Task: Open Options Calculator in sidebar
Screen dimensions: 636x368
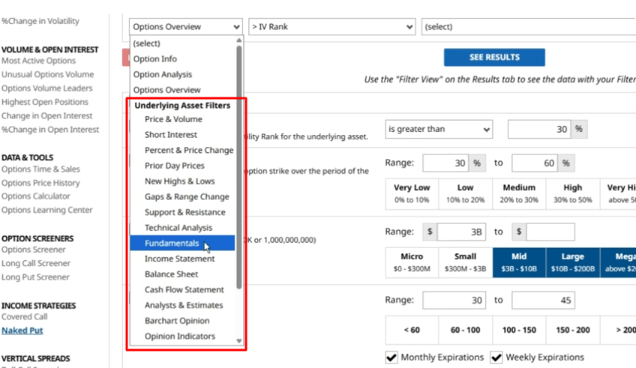Action: pyautogui.click(x=35, y=196)
